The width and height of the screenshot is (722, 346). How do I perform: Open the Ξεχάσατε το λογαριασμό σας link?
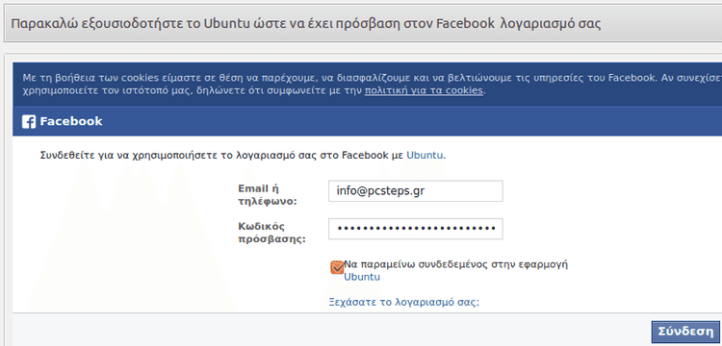(403, 303)
